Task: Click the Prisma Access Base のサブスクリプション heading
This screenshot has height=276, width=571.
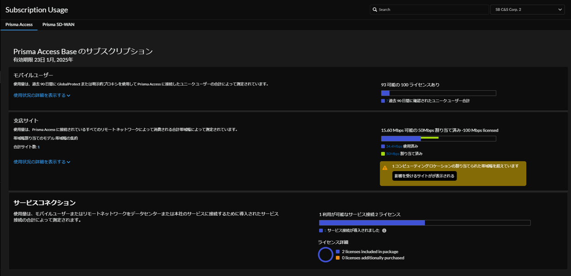Action: 83,51
